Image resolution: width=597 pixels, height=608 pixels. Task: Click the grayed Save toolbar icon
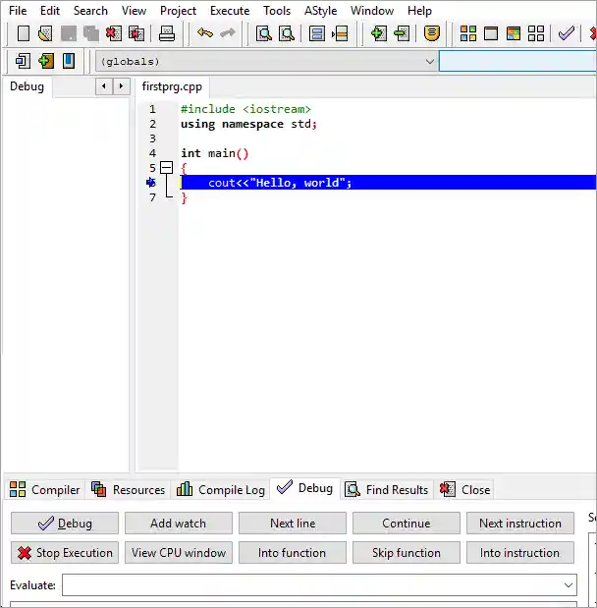click(x=68, y=33)
